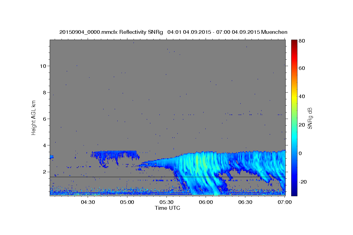Click the horizontal black line at 1.6 km height

167,177
